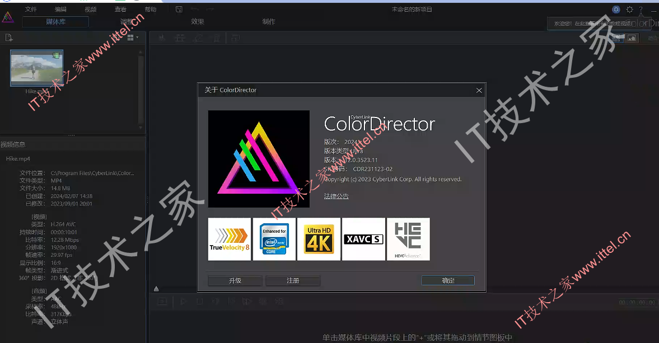Click the large ColorDirector logo image in dialog
The height and width of the screenshot is (343, 659).
[x=259, y=159]
